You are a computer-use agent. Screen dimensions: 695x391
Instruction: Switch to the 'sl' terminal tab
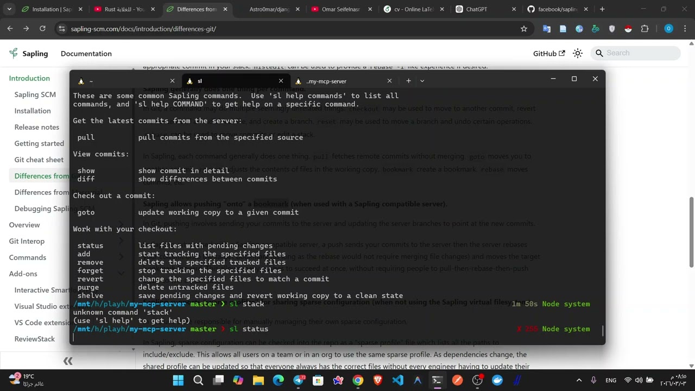(x=235, y=81)
